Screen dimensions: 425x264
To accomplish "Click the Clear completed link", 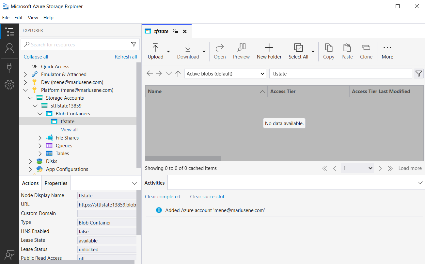I will tap(163, 197).
